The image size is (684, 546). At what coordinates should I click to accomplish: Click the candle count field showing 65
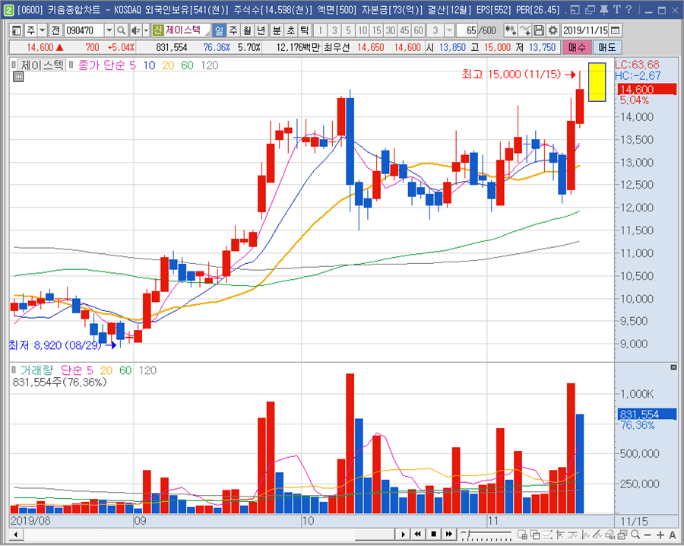point(467,30)
